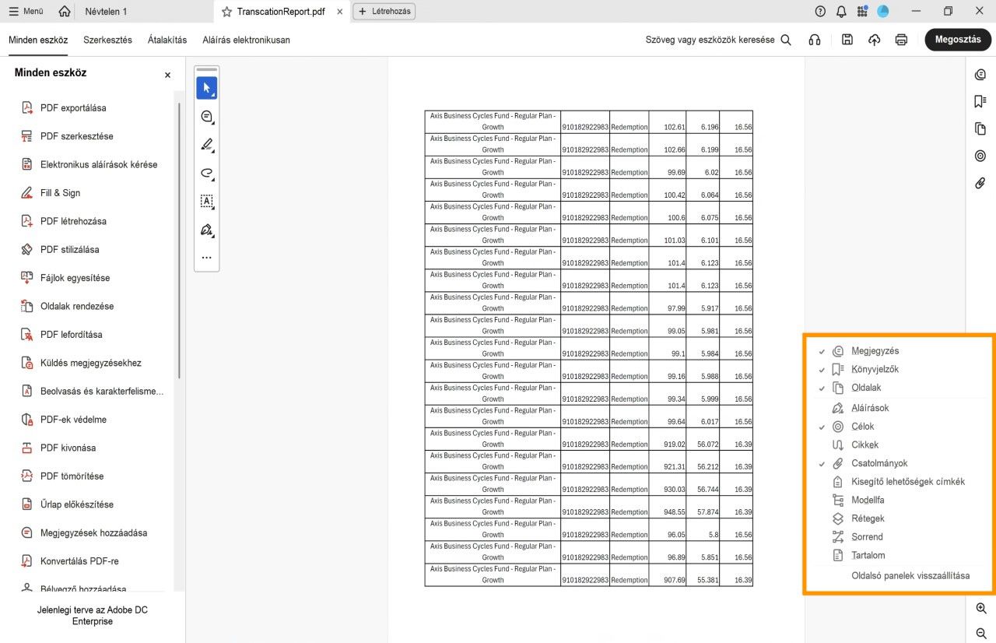Open the apps grid icon
Viewport: 996px width, 643px height.
(x=862, y=12)
